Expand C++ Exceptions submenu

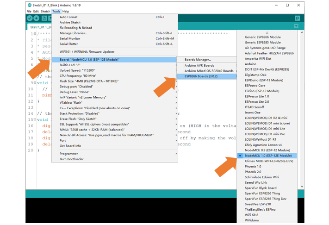tap(115, 108)
